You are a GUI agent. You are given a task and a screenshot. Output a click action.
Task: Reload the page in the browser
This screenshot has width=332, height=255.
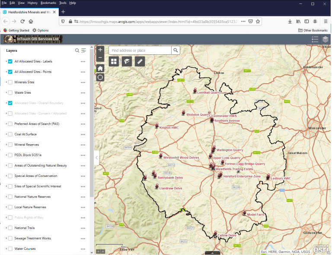[22, 21]
